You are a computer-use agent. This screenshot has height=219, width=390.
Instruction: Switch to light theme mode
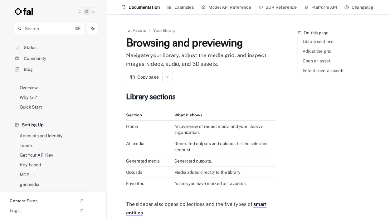point(86,12)
